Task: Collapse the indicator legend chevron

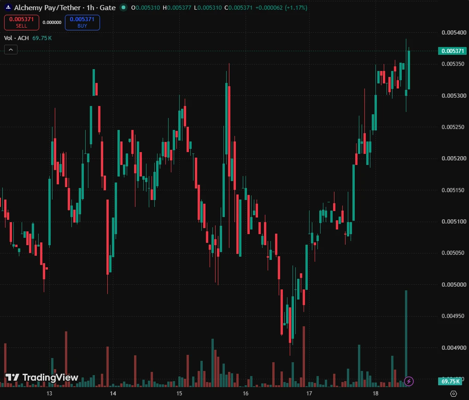Action: [11, 50]
